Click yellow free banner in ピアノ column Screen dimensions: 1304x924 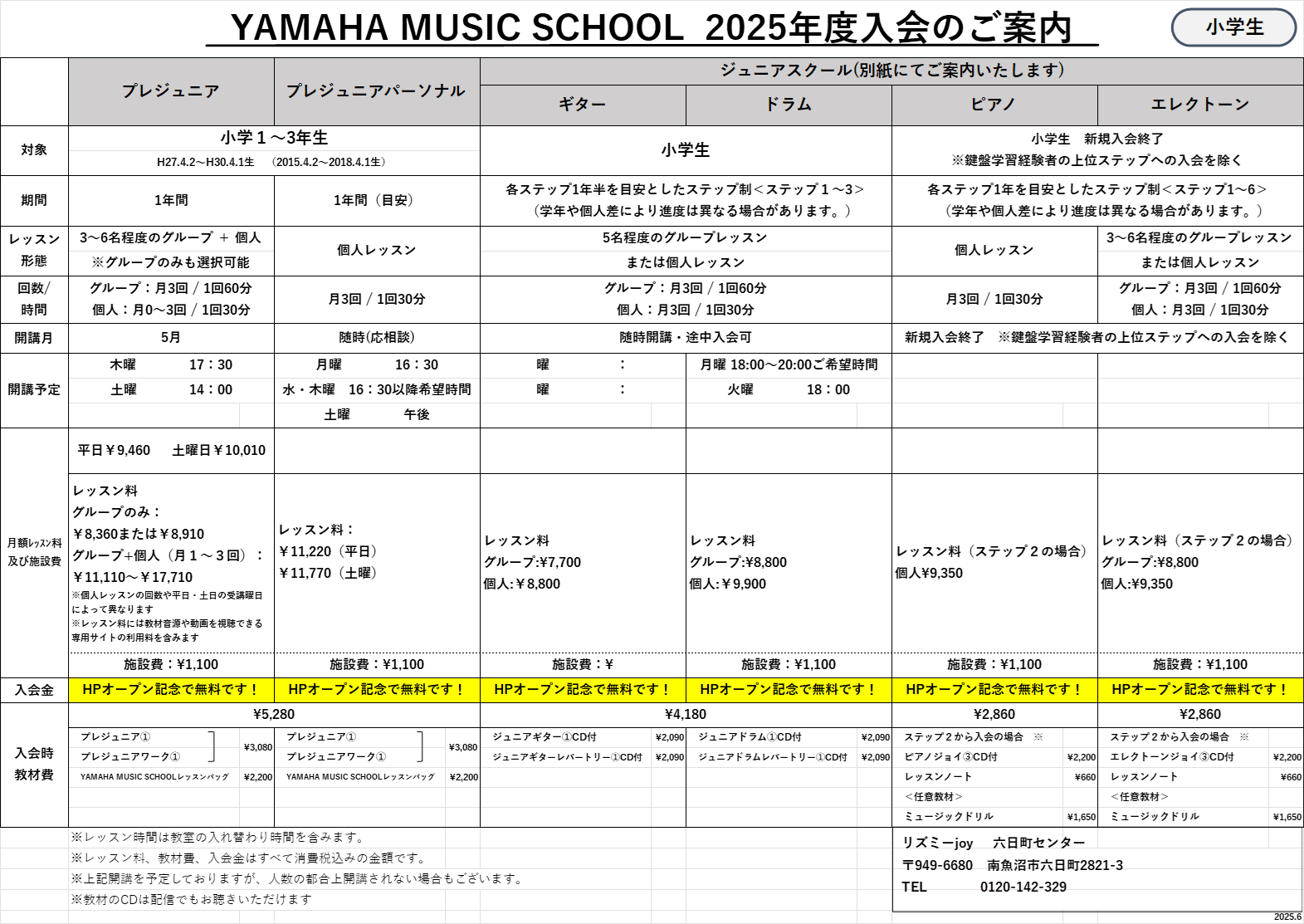point(994,690)
